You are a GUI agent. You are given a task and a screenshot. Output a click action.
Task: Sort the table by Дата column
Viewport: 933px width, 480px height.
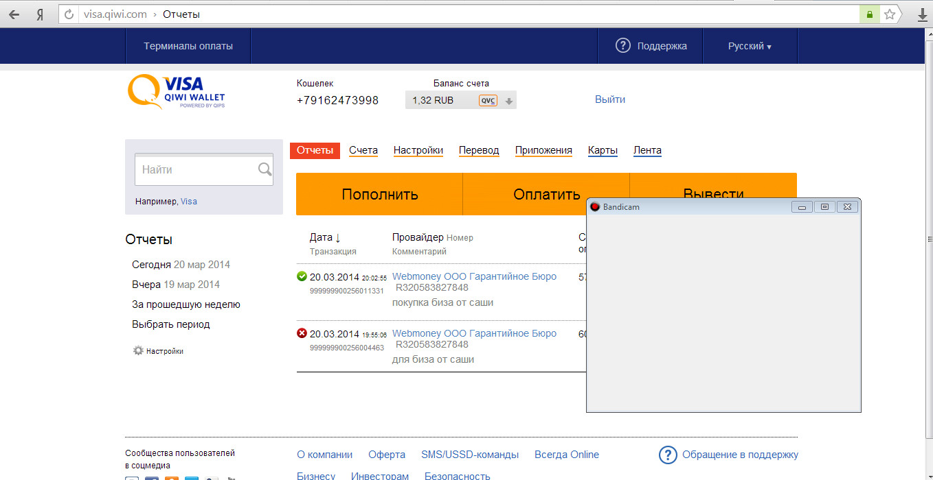coord(325,237)
